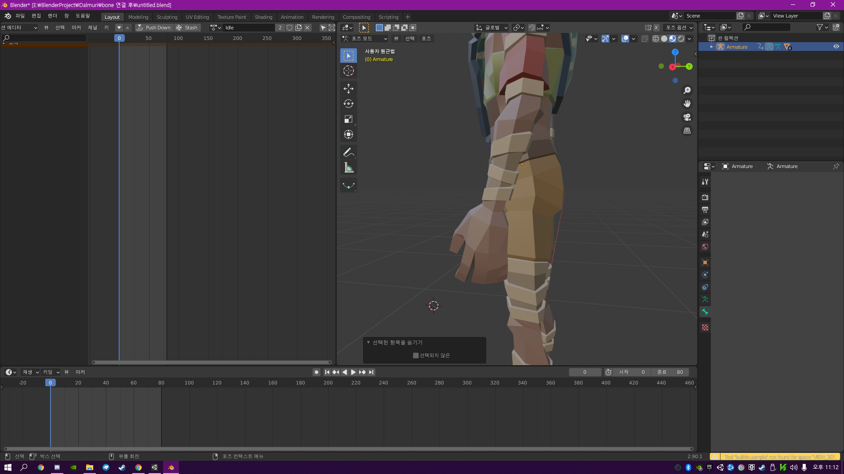Toggle fake user shield for Idle action
This screenshot has width=844, height=474.
tap(289, 28)
